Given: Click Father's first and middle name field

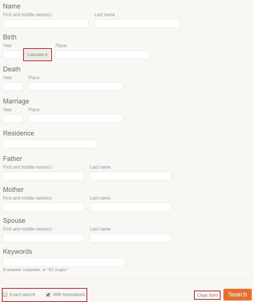Looking at the screenshot, I should 43,176.
